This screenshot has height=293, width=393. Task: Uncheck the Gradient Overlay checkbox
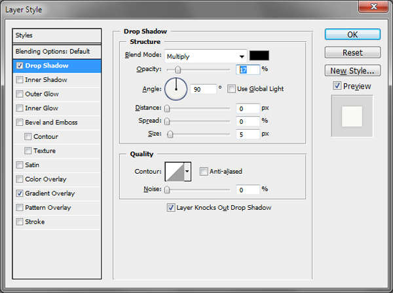(x=20, y=193)
